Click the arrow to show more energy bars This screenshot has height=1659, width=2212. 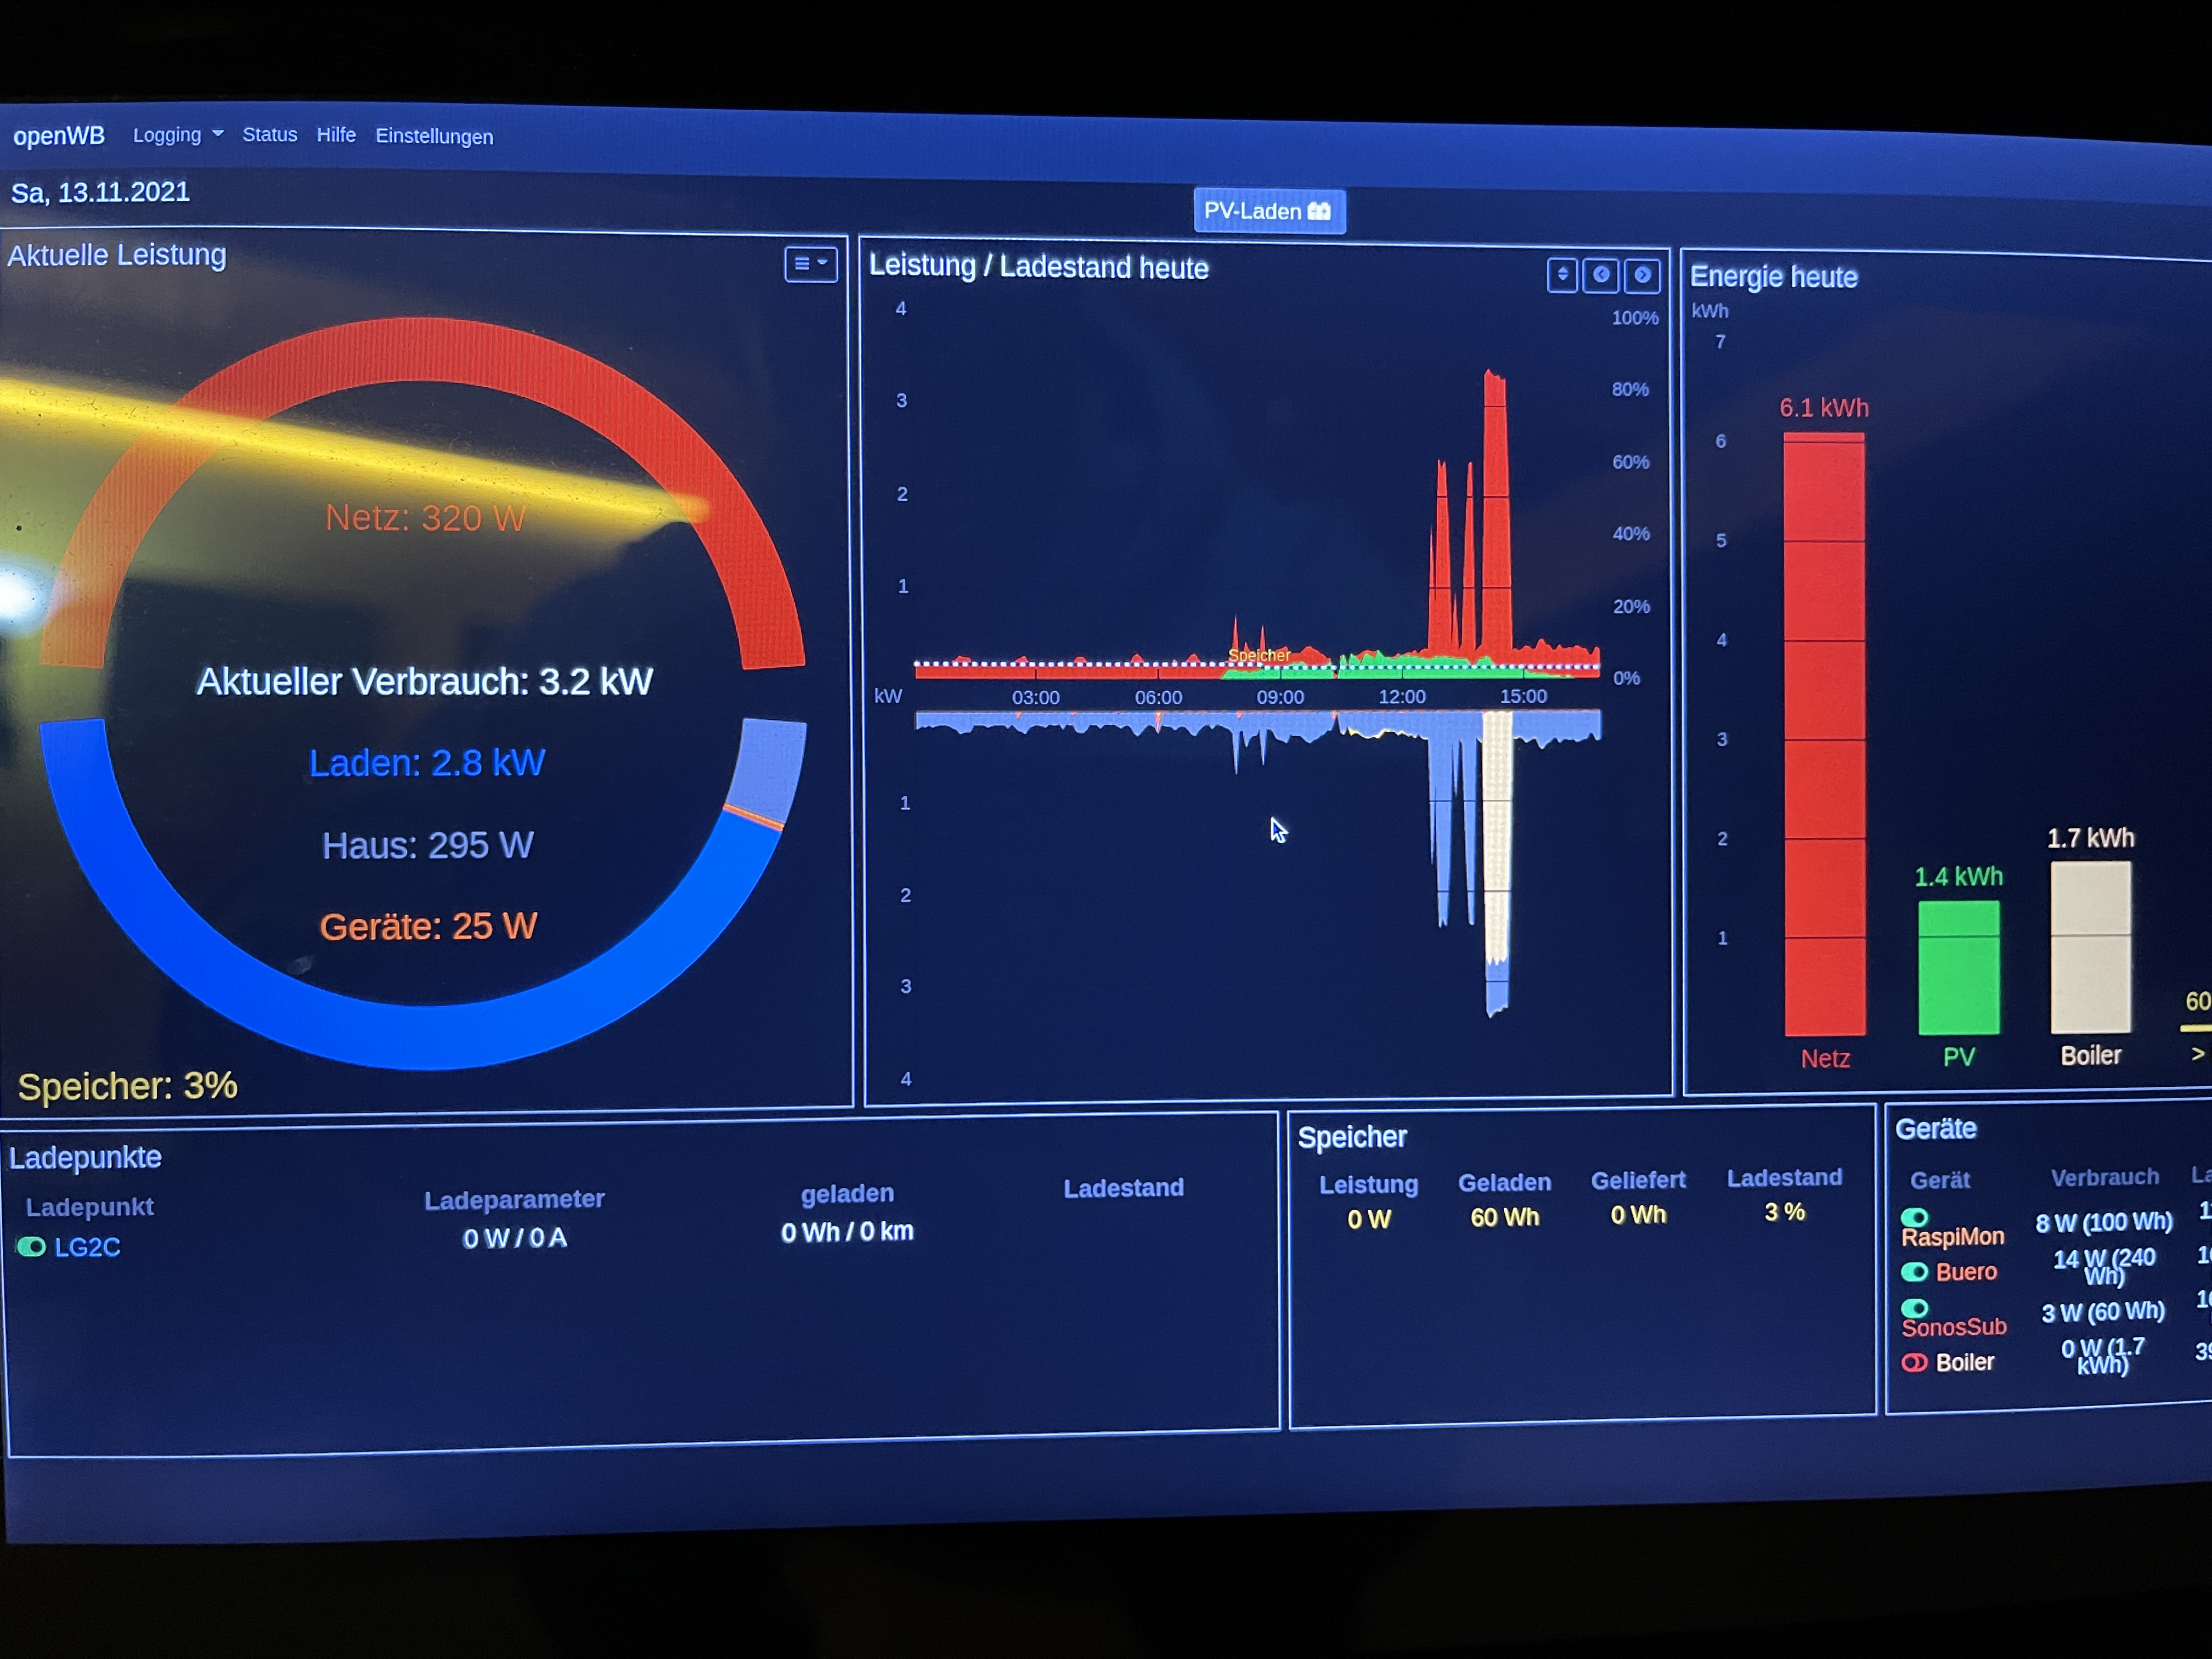coord(2197,1054)
